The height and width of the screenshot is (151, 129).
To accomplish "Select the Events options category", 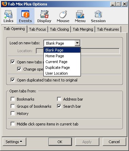I will [x=25, y=16].
